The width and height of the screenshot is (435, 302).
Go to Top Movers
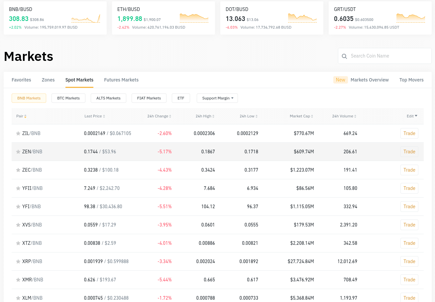(411, 80)
